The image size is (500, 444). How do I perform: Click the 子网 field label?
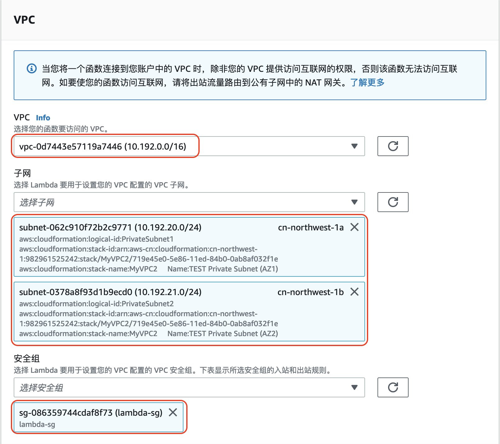[22, 173]
